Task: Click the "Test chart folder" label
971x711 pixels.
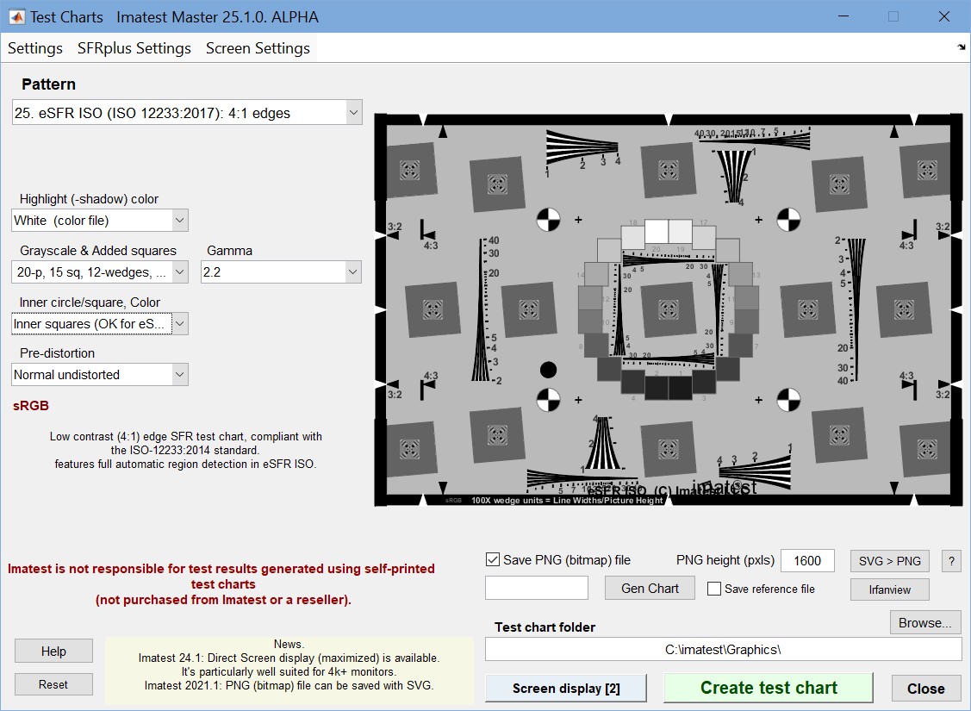Action: [x=545, y=627]
